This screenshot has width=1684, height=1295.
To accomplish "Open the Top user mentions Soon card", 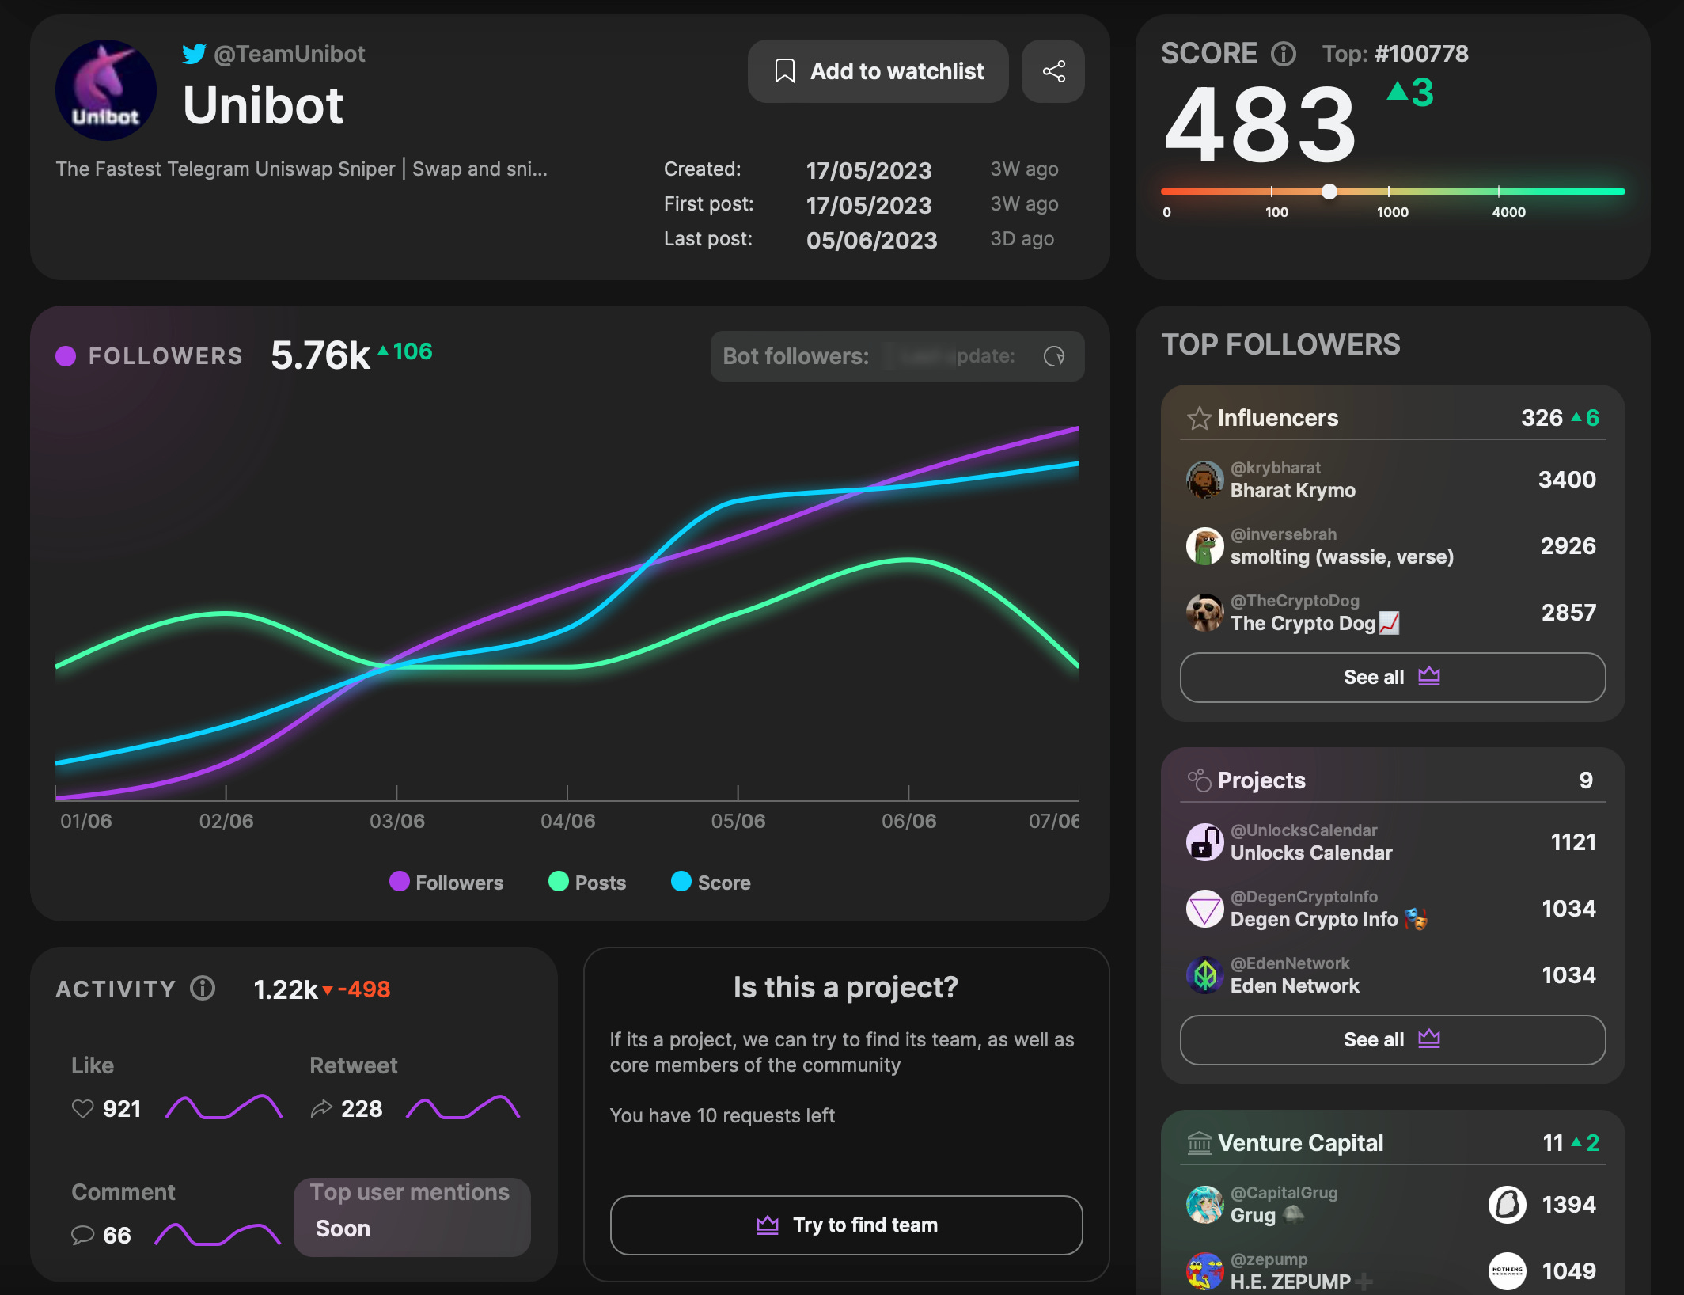I will [412, 1216].
